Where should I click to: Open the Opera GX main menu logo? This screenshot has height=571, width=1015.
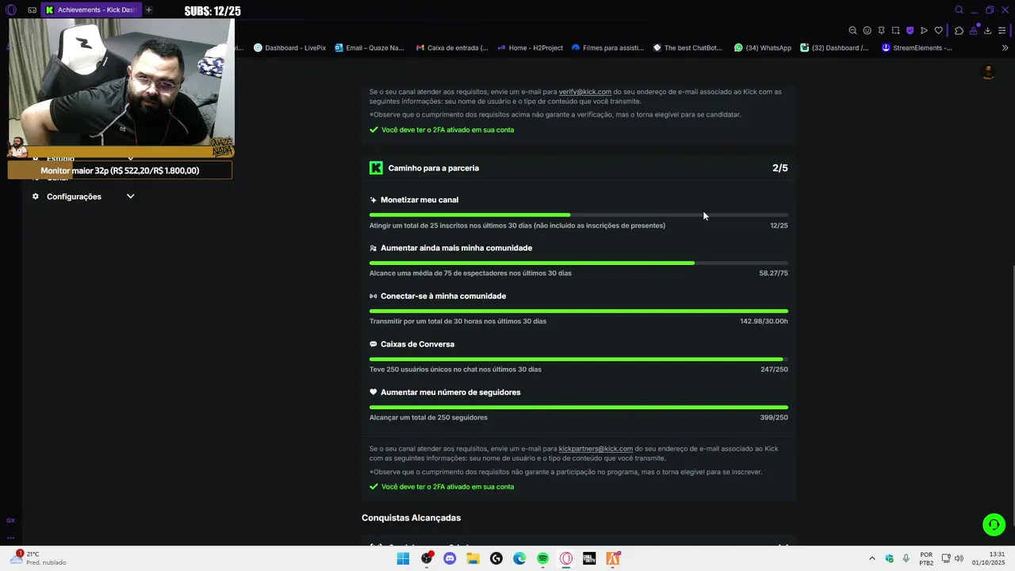pos(10,10)
